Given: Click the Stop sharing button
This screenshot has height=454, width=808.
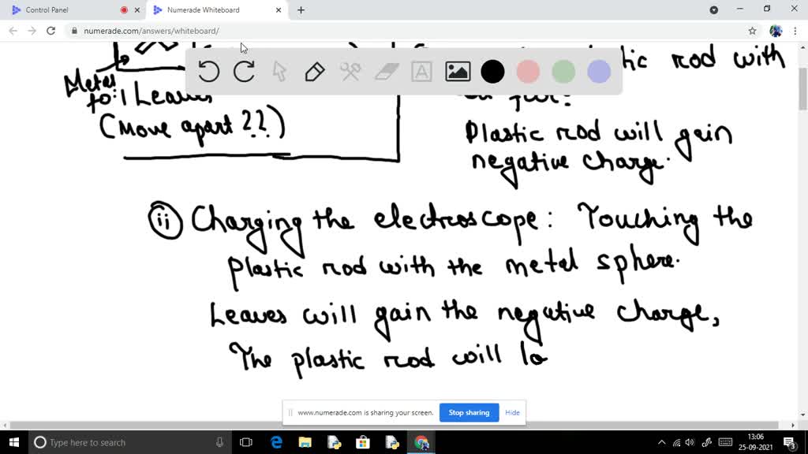Looking at the screenshot, I should pos(469,412).
